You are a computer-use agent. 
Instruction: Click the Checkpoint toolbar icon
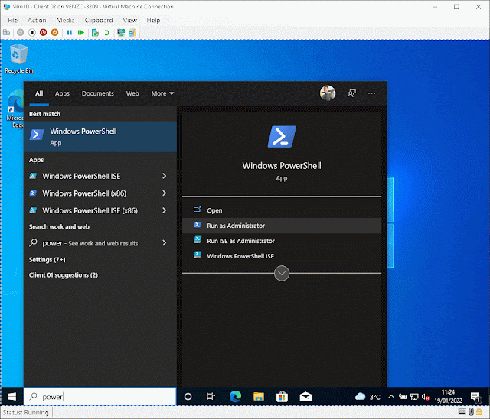tap(95, 32)
